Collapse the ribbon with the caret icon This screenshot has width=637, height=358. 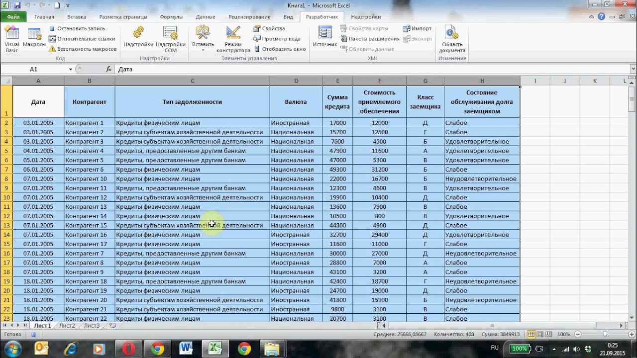coord(593,16)
